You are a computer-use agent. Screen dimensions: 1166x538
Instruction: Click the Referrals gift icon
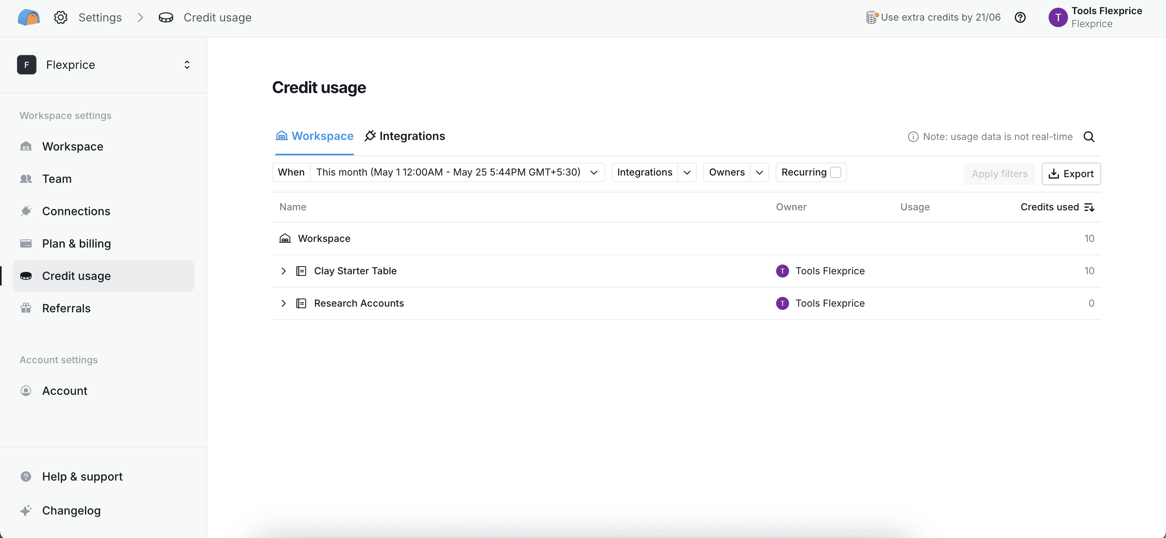pyautogui.click(x=26, y=308)
